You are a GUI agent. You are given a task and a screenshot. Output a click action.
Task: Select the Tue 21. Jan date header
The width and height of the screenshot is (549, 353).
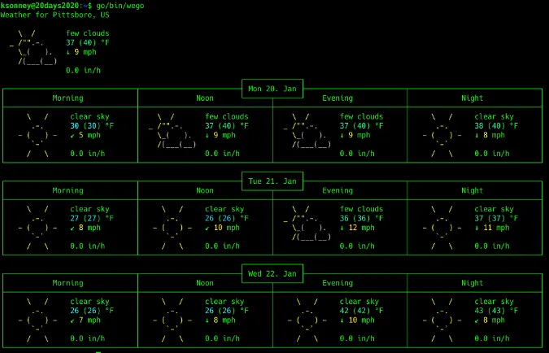pyautogui.click(x=272, y=180)
